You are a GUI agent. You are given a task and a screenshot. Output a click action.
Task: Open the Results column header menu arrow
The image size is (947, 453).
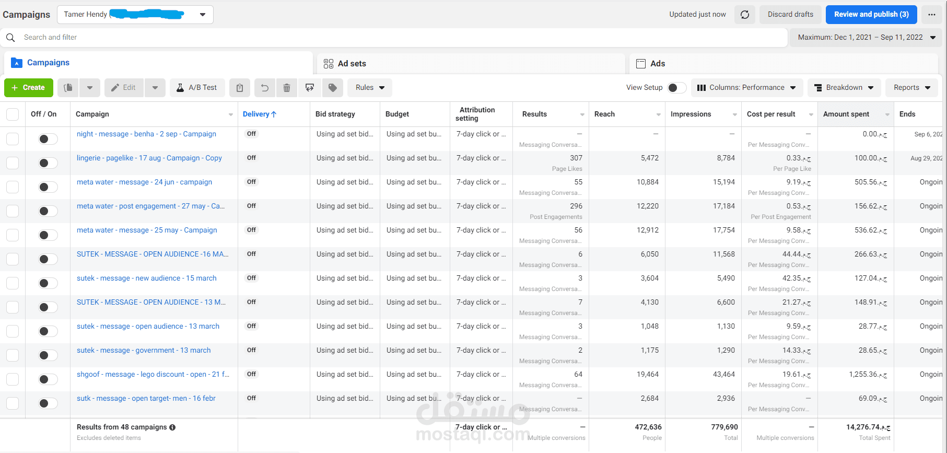pos(582,114)
